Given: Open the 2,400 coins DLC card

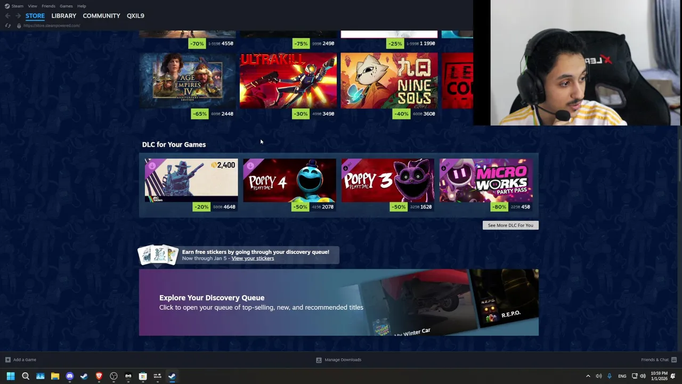Looking at the screenshot, I should coord(191,180).
